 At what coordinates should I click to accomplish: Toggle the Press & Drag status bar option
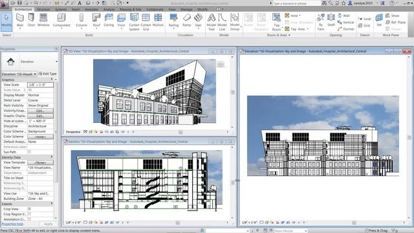click(x=376, y=230)
